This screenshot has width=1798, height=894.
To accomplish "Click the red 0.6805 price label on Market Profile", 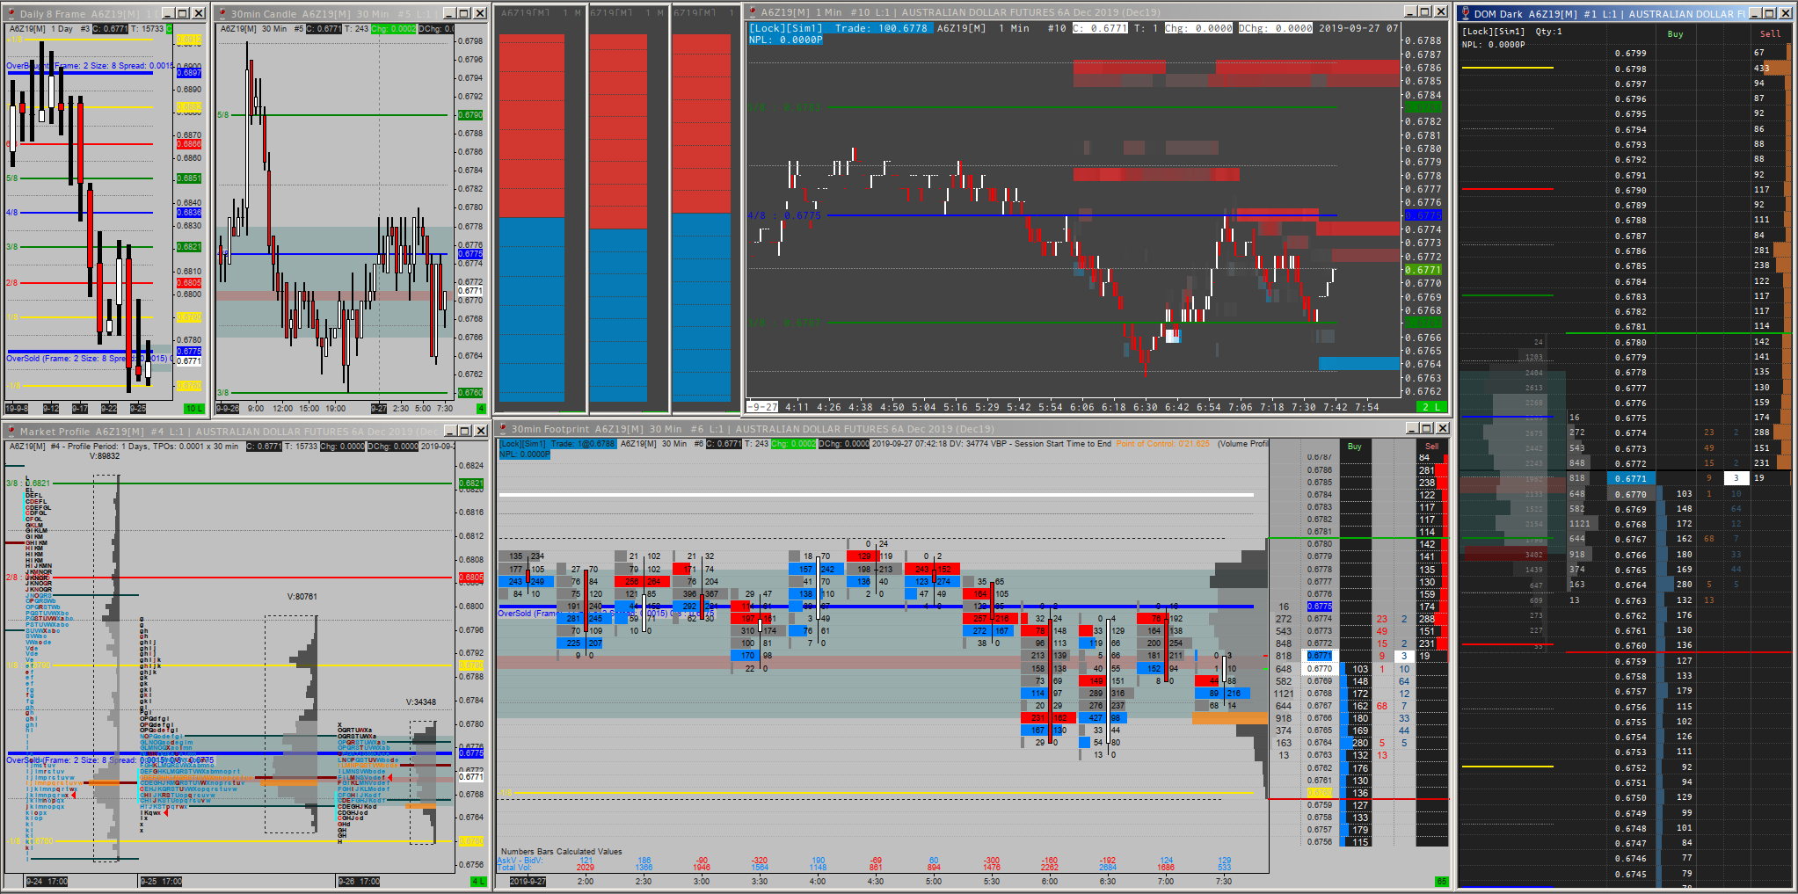I will pos(470,578).
